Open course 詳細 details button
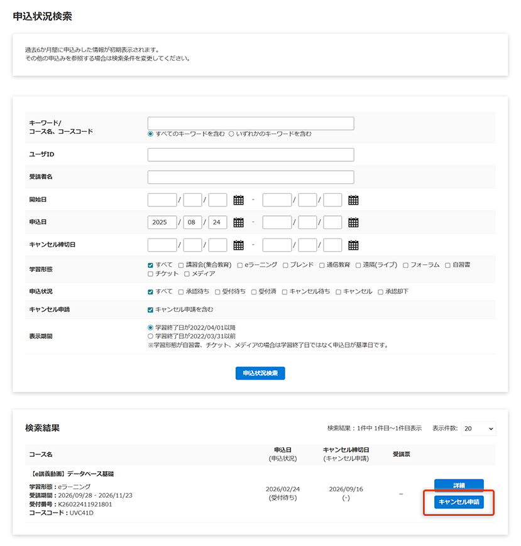This screenshot has height=546, width=521. (459, 485)
